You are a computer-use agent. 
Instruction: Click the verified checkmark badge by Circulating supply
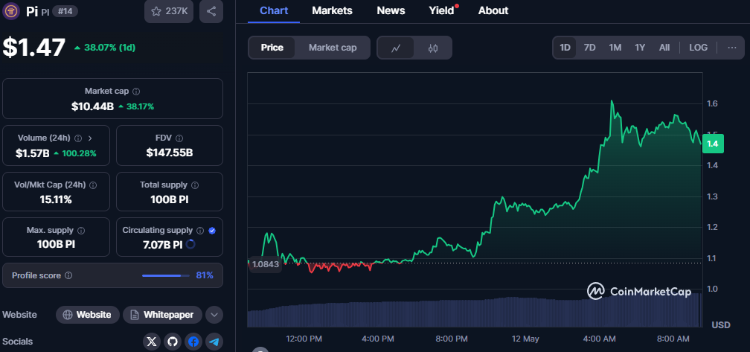(212, 231)
